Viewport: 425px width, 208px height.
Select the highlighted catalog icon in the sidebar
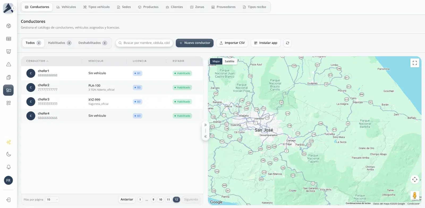[x=8, y=90]
